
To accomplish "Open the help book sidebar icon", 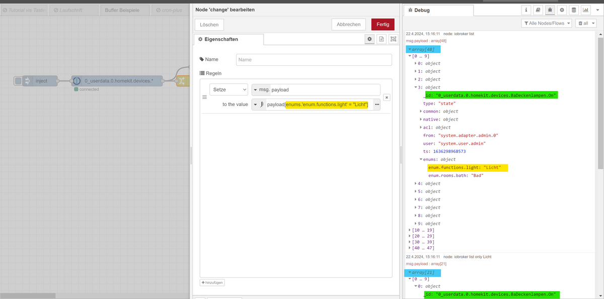I will tap(538, 10).
